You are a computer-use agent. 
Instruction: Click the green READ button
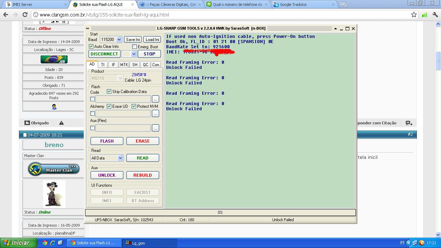point(143,158)
